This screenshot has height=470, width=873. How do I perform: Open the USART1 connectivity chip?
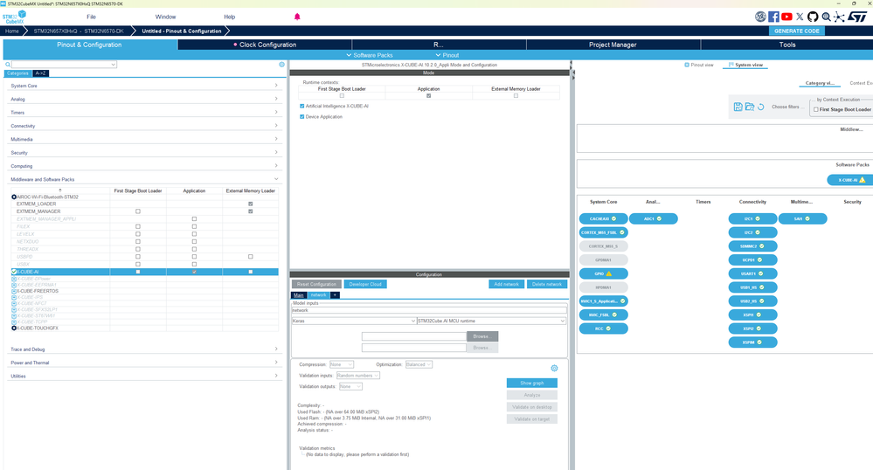[x=752, y=273]
